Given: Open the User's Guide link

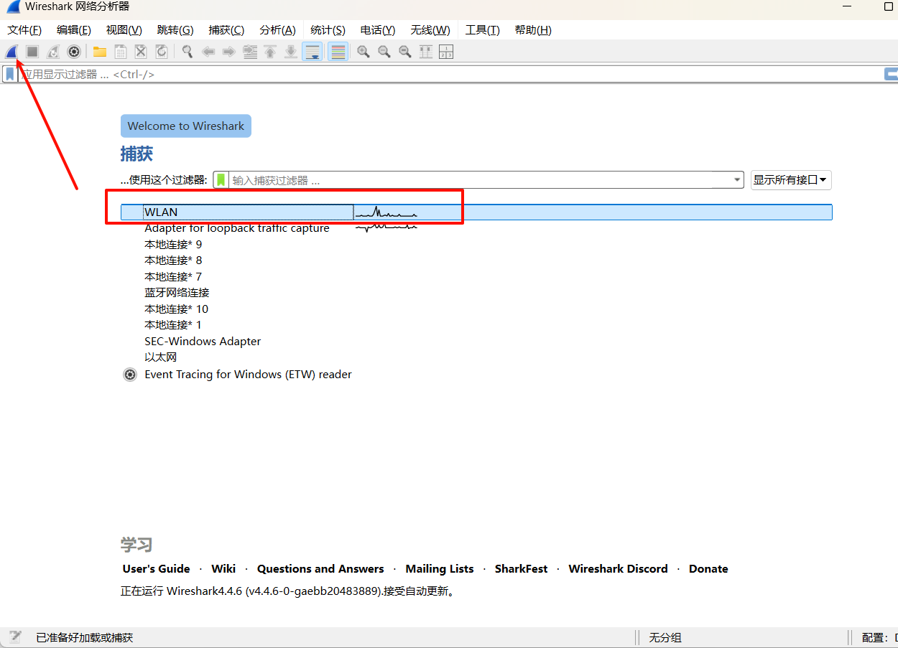Looking at the screenshot, I should pos(157,569).
